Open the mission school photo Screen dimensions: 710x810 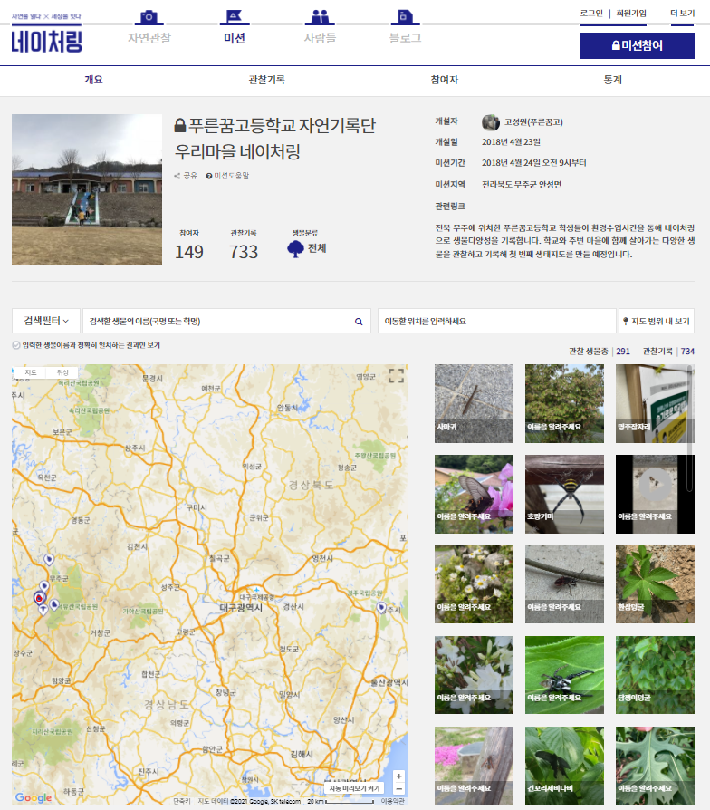pyautogui.click(x=87, y=189)
